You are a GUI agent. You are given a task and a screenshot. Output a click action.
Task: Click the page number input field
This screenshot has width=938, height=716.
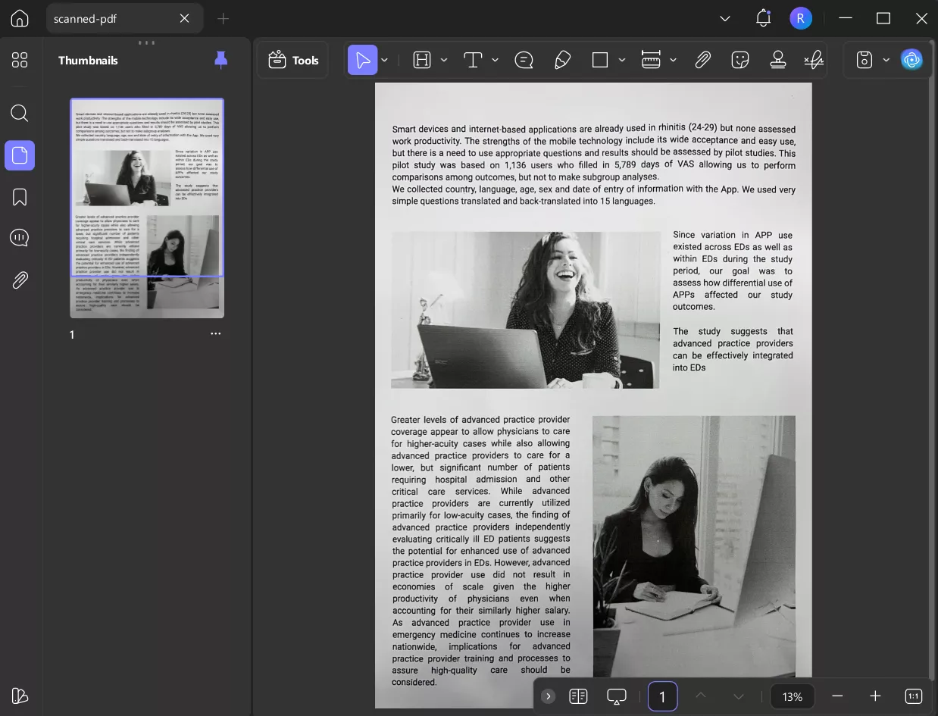pyautogui.click(x=662, y=696)
